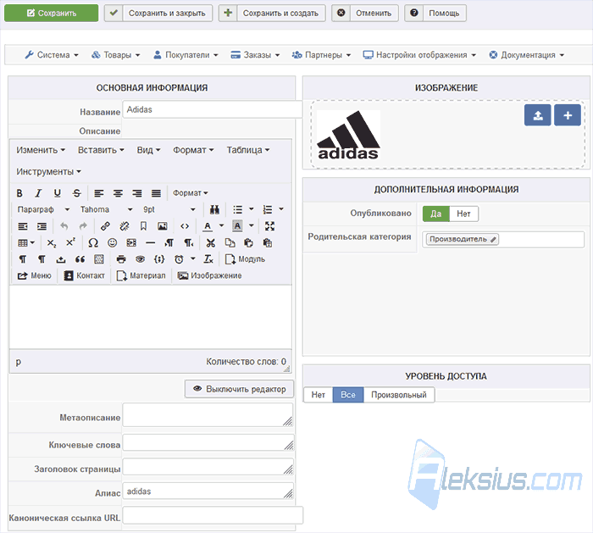Screen dimensions: 593x533
Task: Insert an image via the editor picture icon
Action: point(163,226)
